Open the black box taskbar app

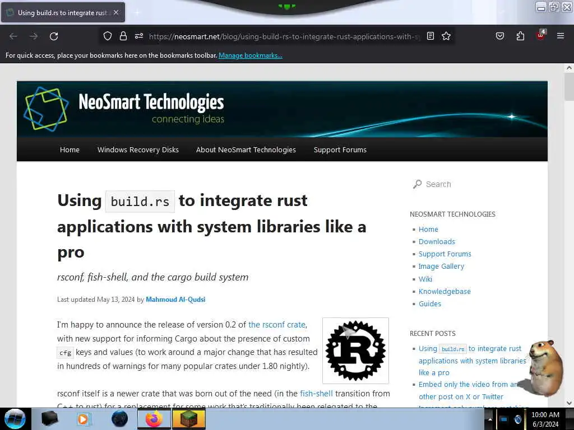[x=49, y=419]
